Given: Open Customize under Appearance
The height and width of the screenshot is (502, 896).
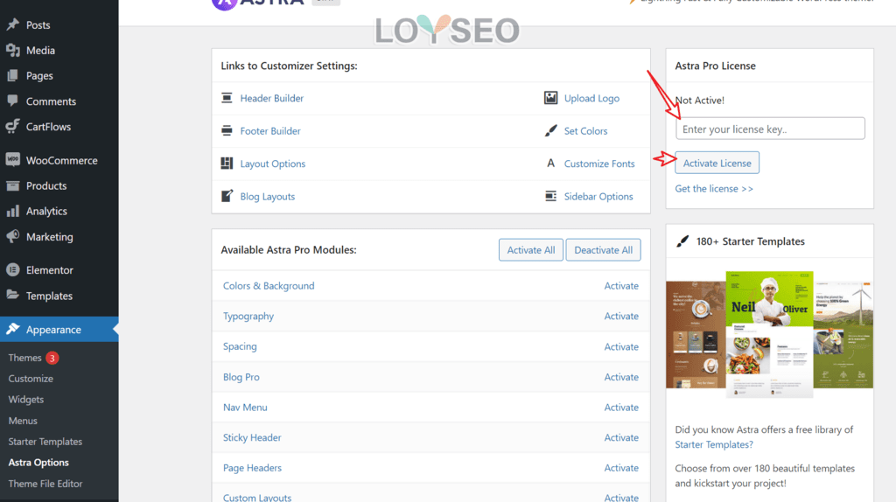Looking at the screenshot, I should coord(31,379).
